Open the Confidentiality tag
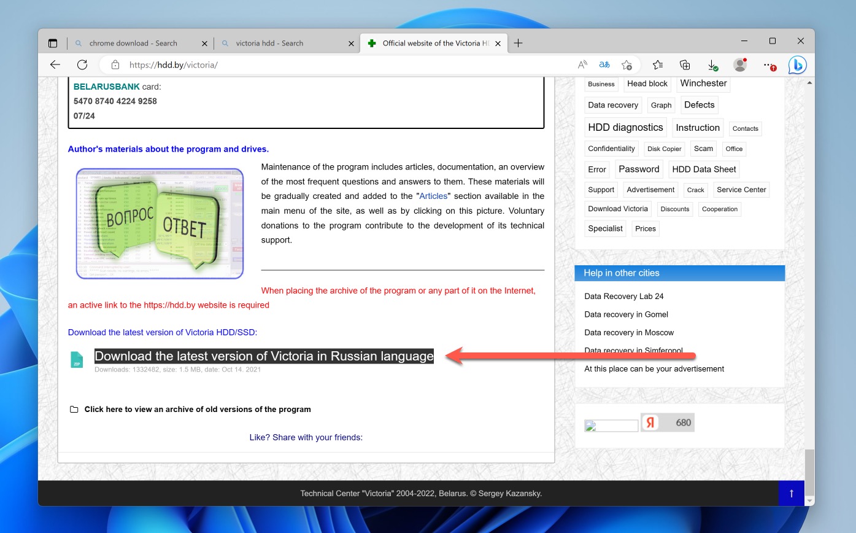Image resolution: width=856 pixels, height=533 pixels. pyautogui.click(x=611, y=149)
